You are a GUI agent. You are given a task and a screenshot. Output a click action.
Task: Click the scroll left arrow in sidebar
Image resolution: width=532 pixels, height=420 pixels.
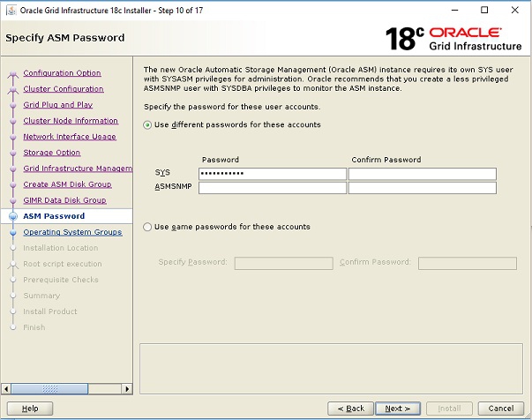6,389
